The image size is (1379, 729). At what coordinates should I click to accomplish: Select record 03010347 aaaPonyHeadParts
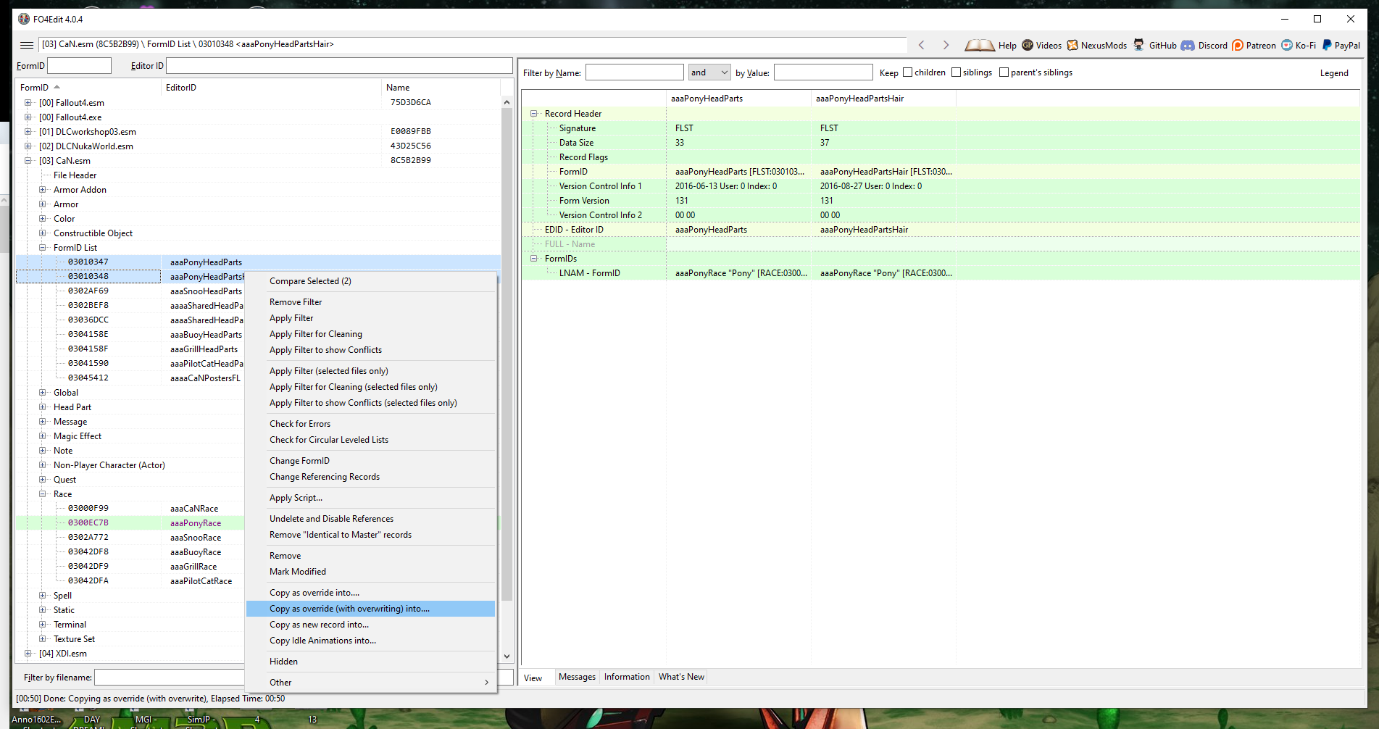click(258, 262)
